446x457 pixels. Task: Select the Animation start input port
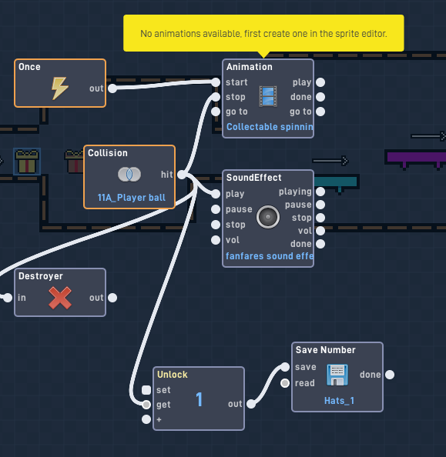(x=216, y=82)
